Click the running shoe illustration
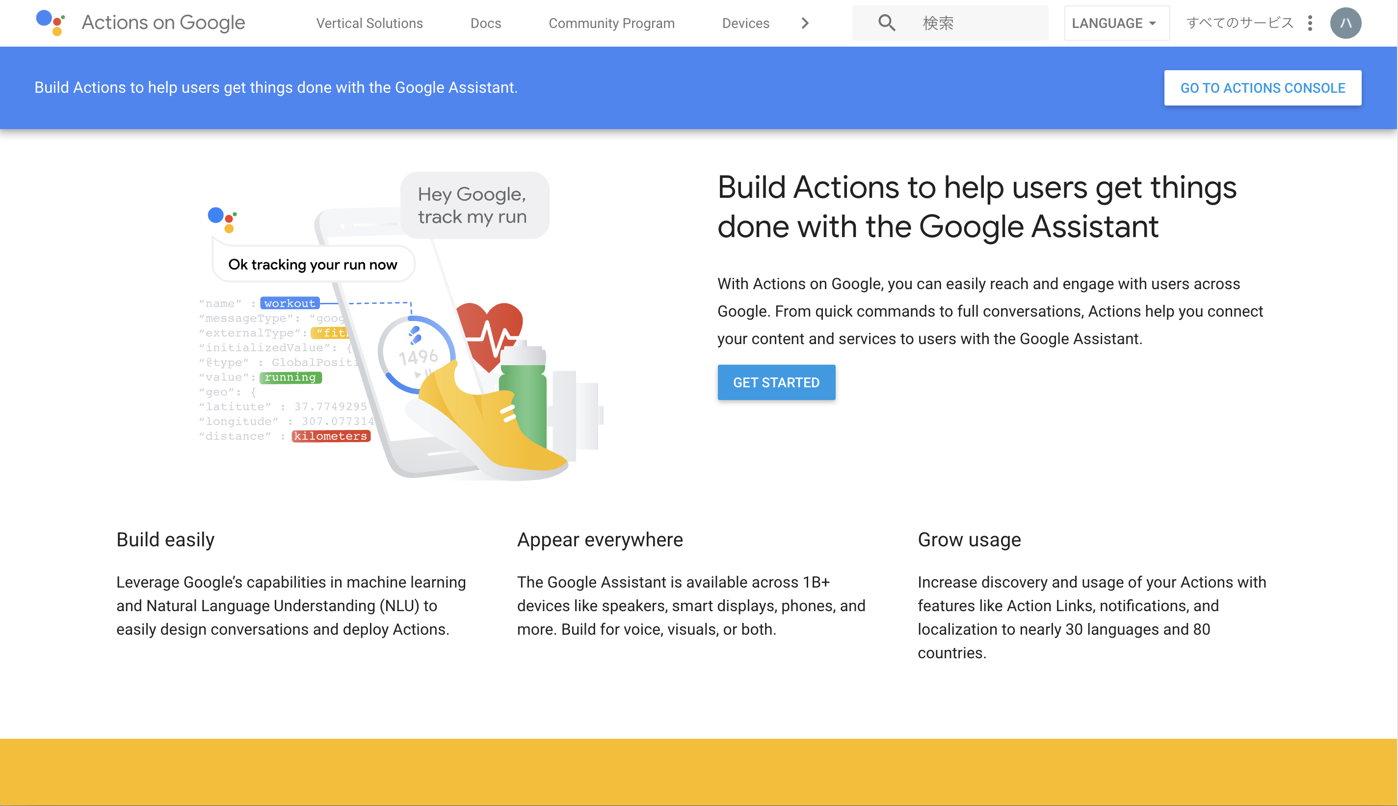 (x=487, y=422)
